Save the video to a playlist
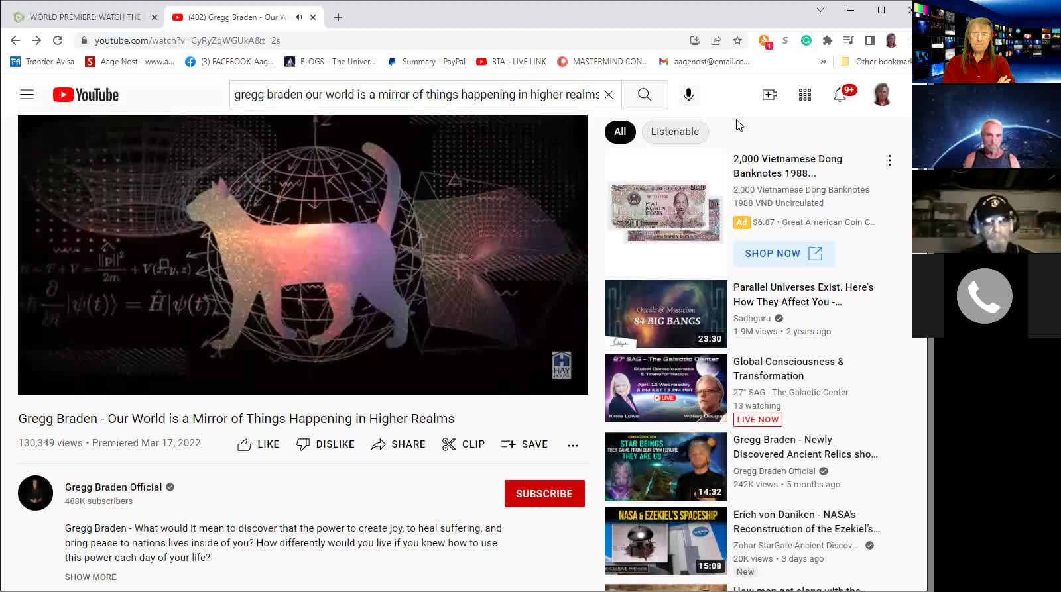This screenshot has width=1061, height=592. [524, 444]
